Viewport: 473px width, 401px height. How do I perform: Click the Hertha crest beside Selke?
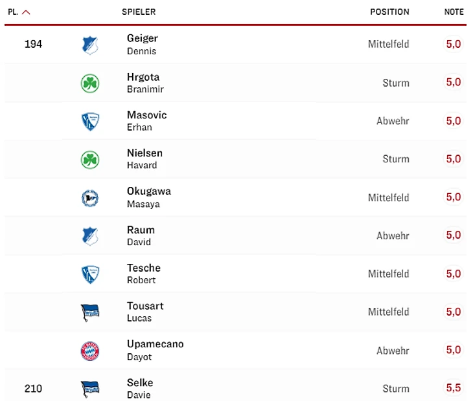tap(90, 389)
